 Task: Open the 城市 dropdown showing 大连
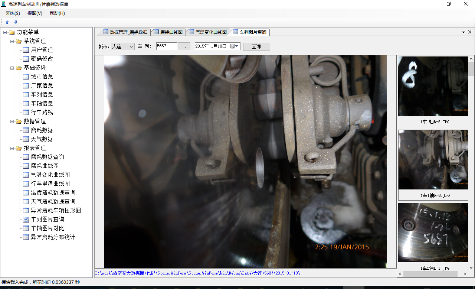123,46
